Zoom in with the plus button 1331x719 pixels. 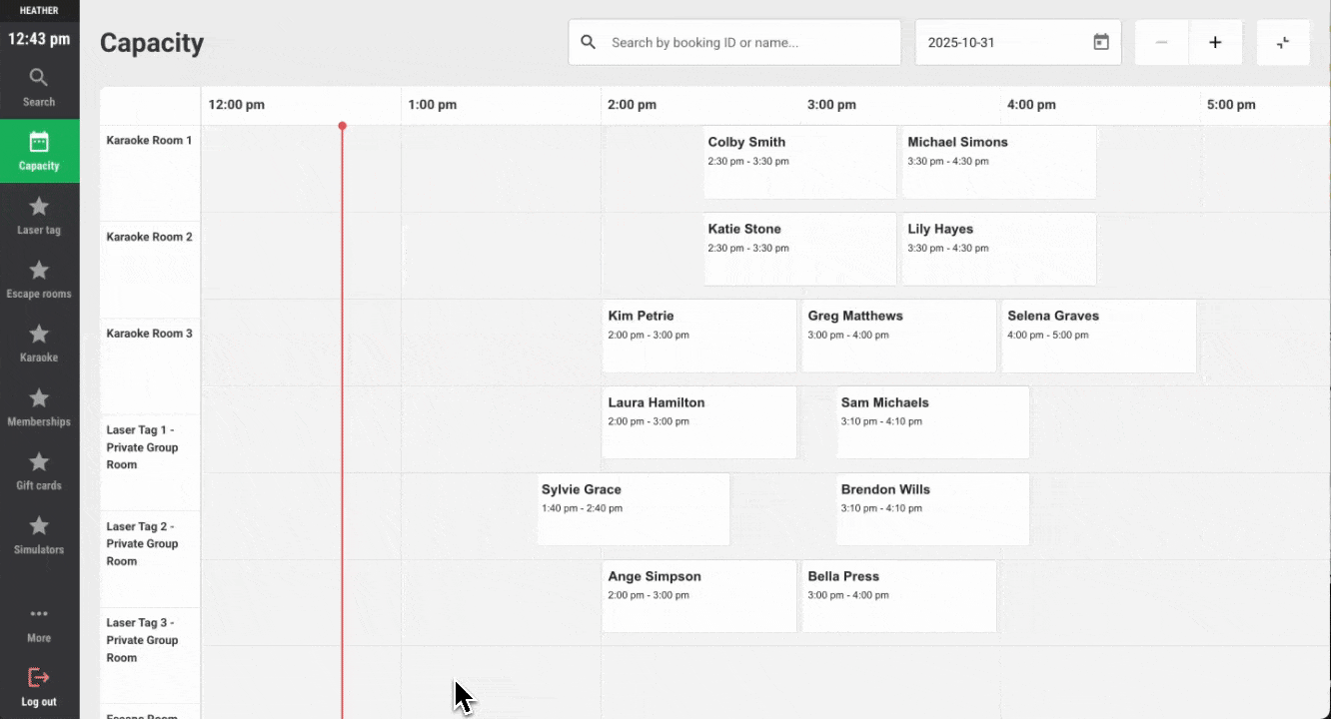(1215, 43)
